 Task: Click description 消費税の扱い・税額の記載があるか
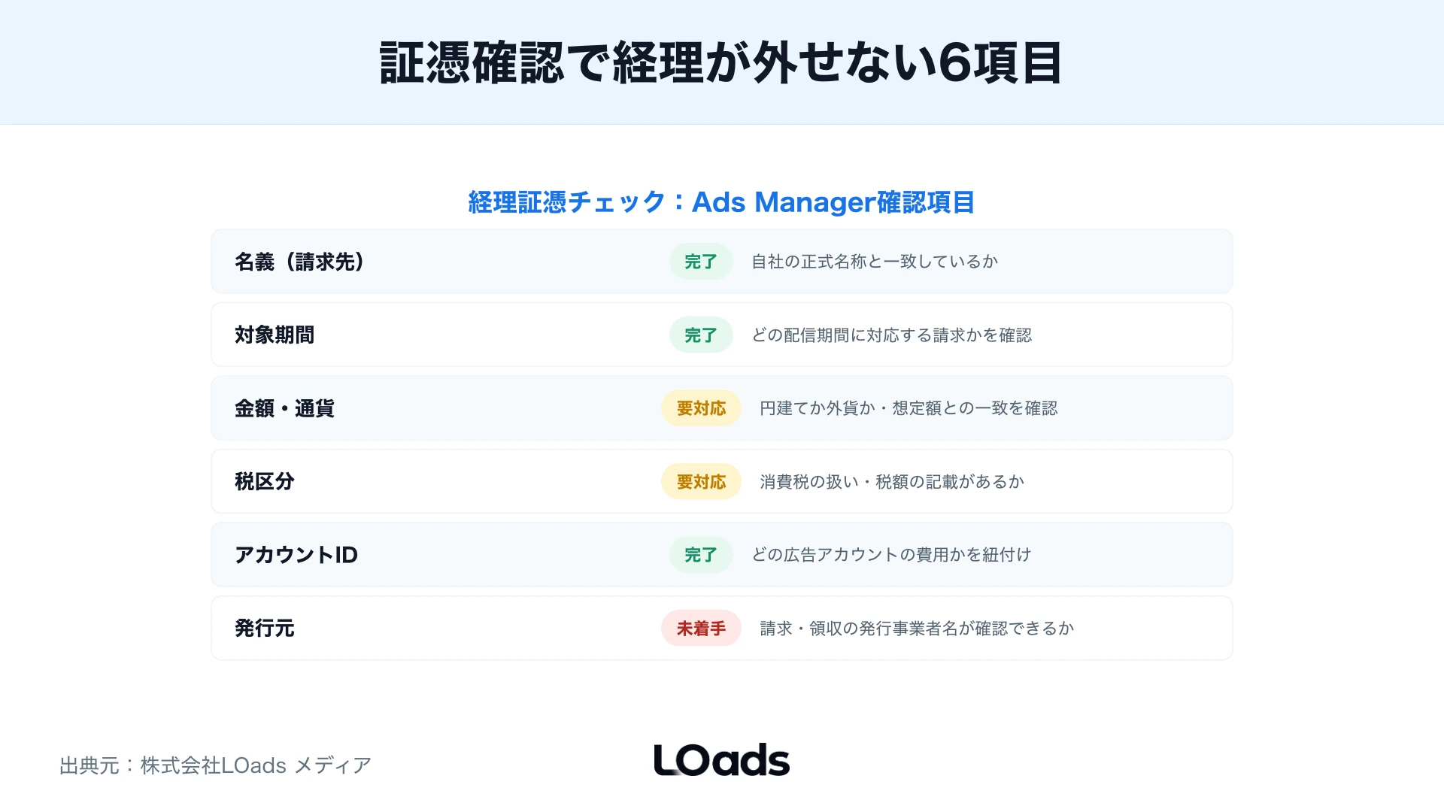[892, 481]
